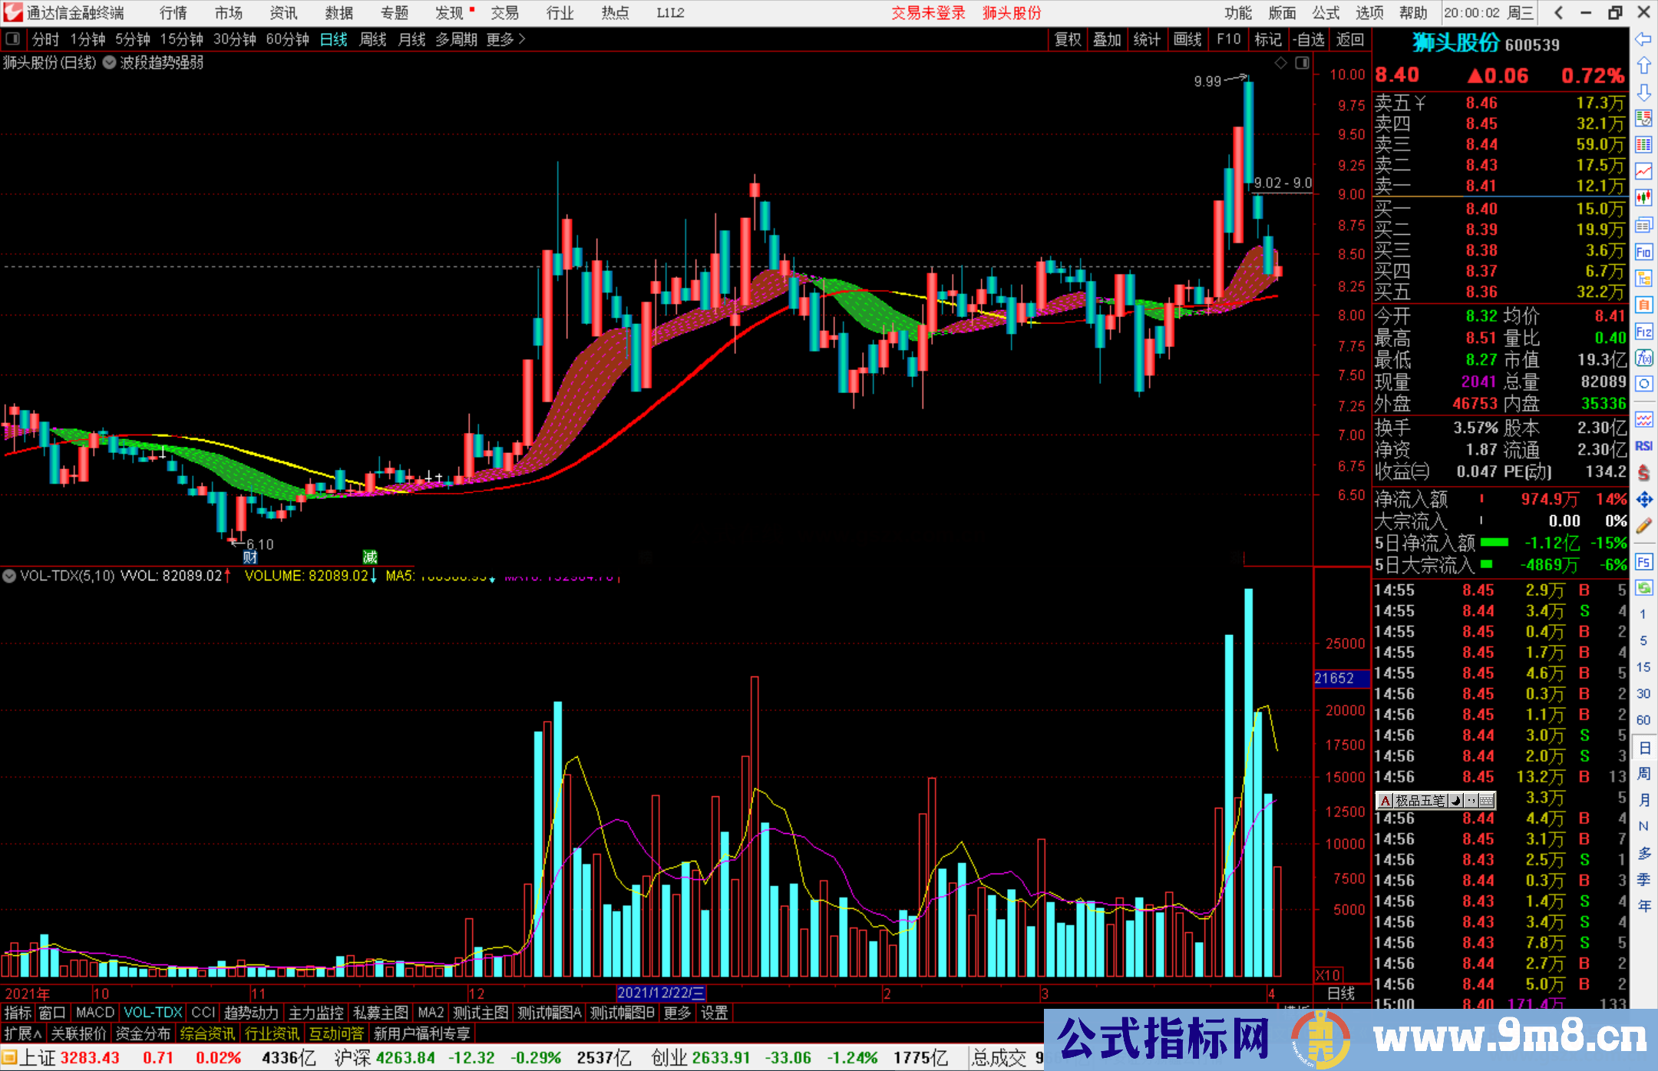Open the 行情 menu
1658x1071 pixels.
(x=173, y=12)
